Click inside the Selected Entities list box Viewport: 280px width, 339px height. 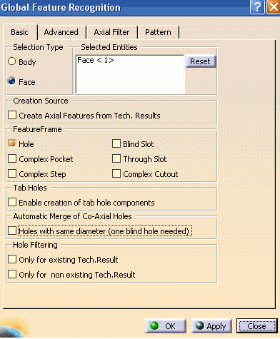point(130,74)
